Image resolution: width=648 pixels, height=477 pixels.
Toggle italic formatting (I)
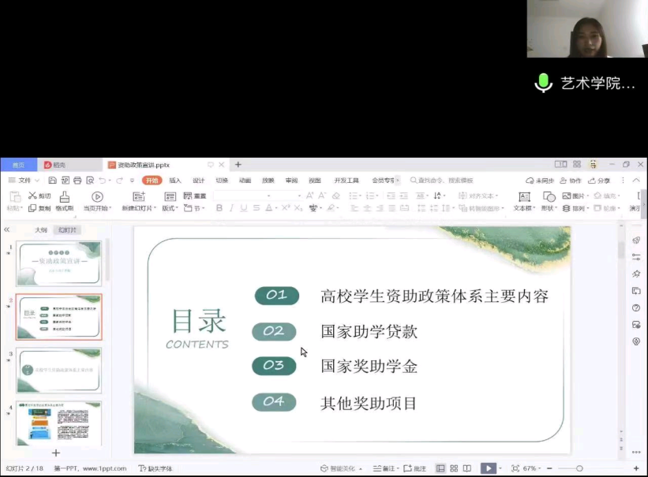[231, 208]
